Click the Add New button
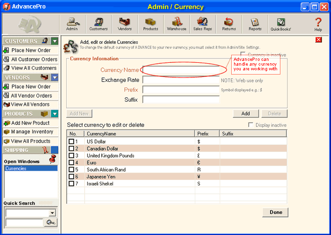Viewport: 331px width, 235px height. (79, 114)
